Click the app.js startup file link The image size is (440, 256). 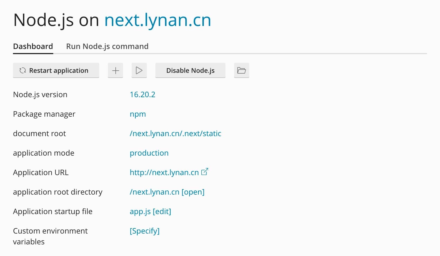140,211
